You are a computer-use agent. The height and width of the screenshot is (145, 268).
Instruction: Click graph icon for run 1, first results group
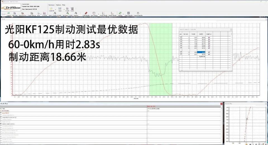point(209,38)
